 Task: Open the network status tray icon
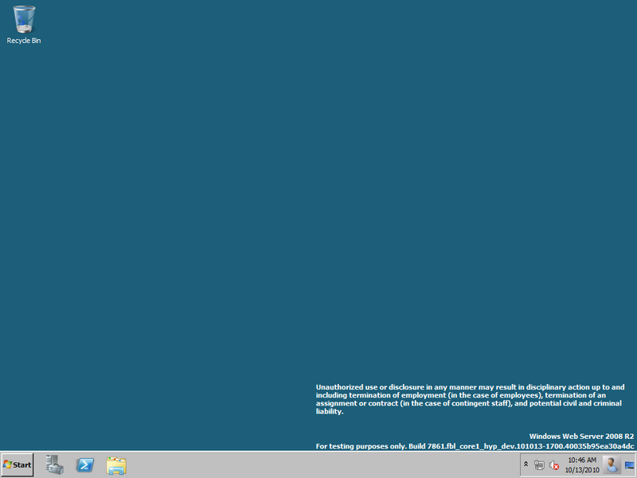pyautogui.click(x=539, y=464)
